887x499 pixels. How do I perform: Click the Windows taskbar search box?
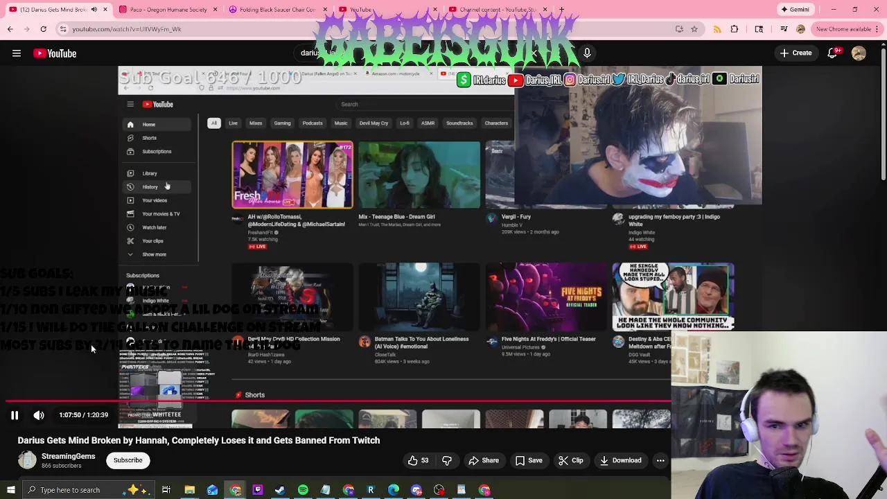tap(88, 491)
